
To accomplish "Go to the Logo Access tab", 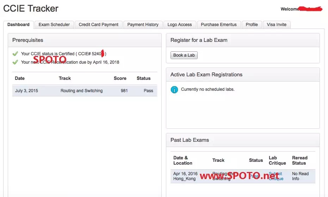I will (x=180, y=25).
